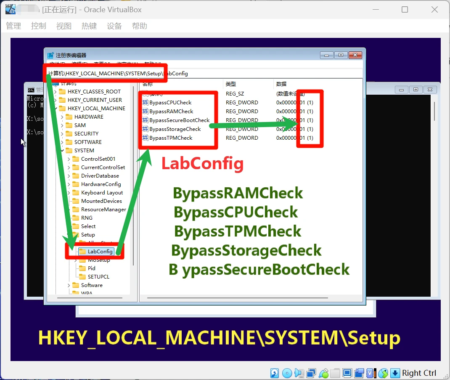Click the 类型 column header
Viewport: 450px width, 380px height.
coord(231,84)
